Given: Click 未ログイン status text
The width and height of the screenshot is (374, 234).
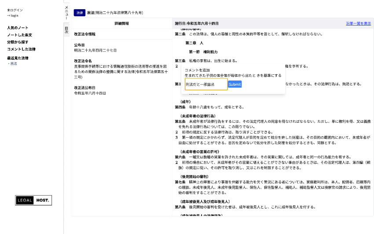Looking at the screenshot, I should point(15,10).
